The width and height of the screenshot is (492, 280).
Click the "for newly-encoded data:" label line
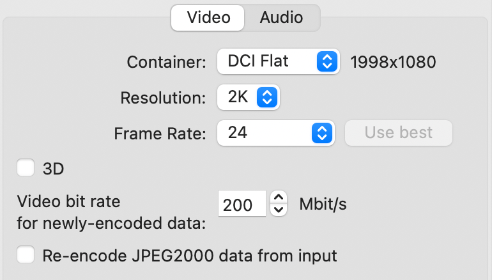[112, 223]
